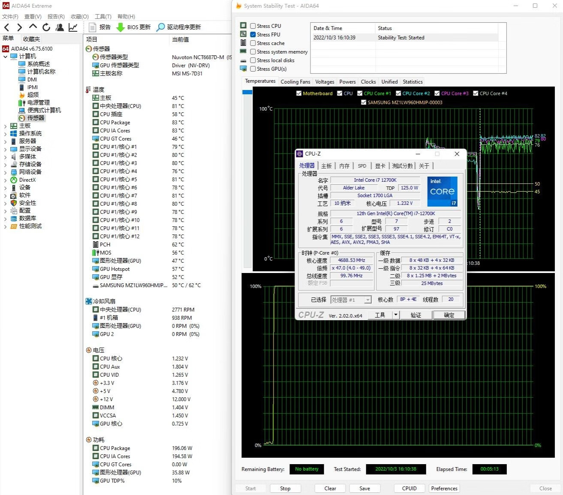
Task: Expand the 主板 tree node
Action: point(5,126)
